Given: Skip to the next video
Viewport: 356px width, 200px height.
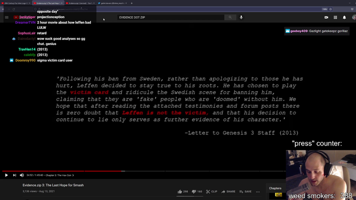Looking at the screenshot, I should [x=14, y=176].
